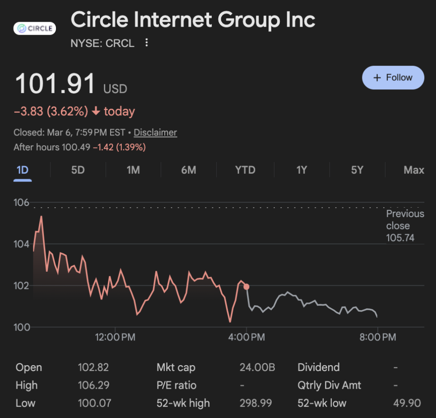The width and height of the screenshot is (436, 418).
Task: Click the 101.91 USD price value
Action: coord(56,84)
